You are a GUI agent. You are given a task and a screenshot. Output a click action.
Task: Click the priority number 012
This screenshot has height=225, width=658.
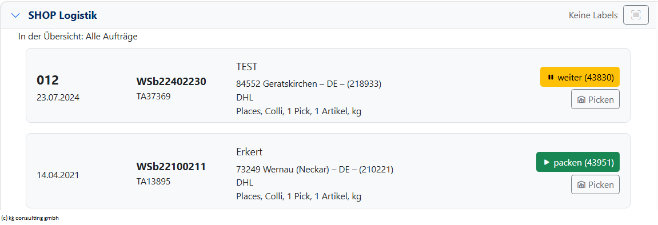(47, 80)
